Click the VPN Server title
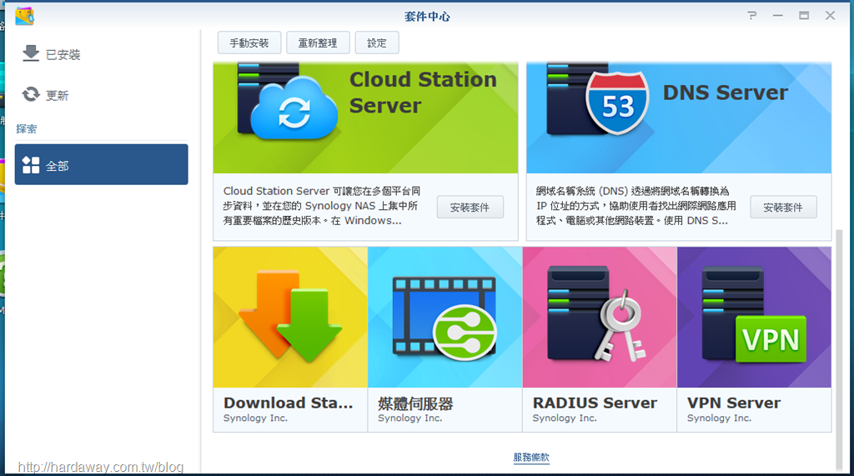854x476 pixels. (x=734, y=403)
